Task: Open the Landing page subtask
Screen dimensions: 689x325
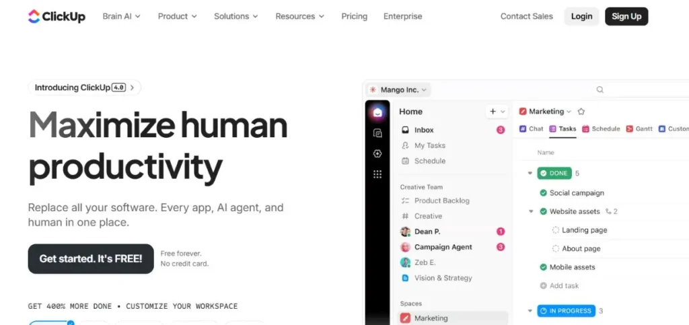Action: pos(585,229)
